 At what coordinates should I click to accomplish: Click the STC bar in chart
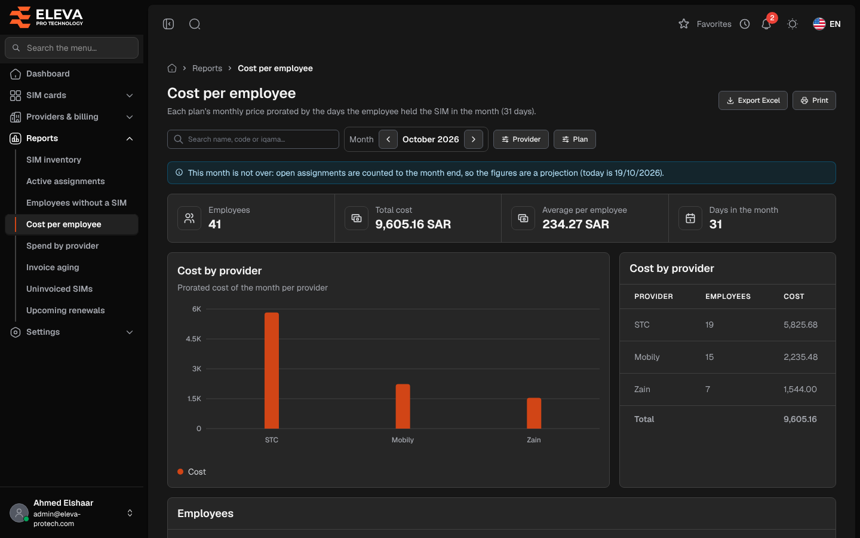(x=272, y=371)
